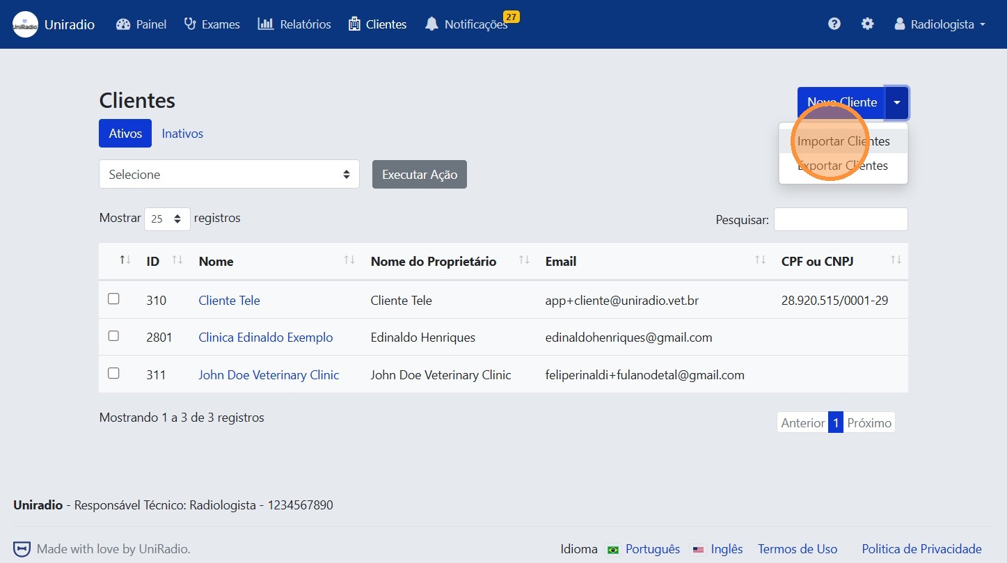Select the John Doe Veterinary Clinic checkbox

point(113,372)
